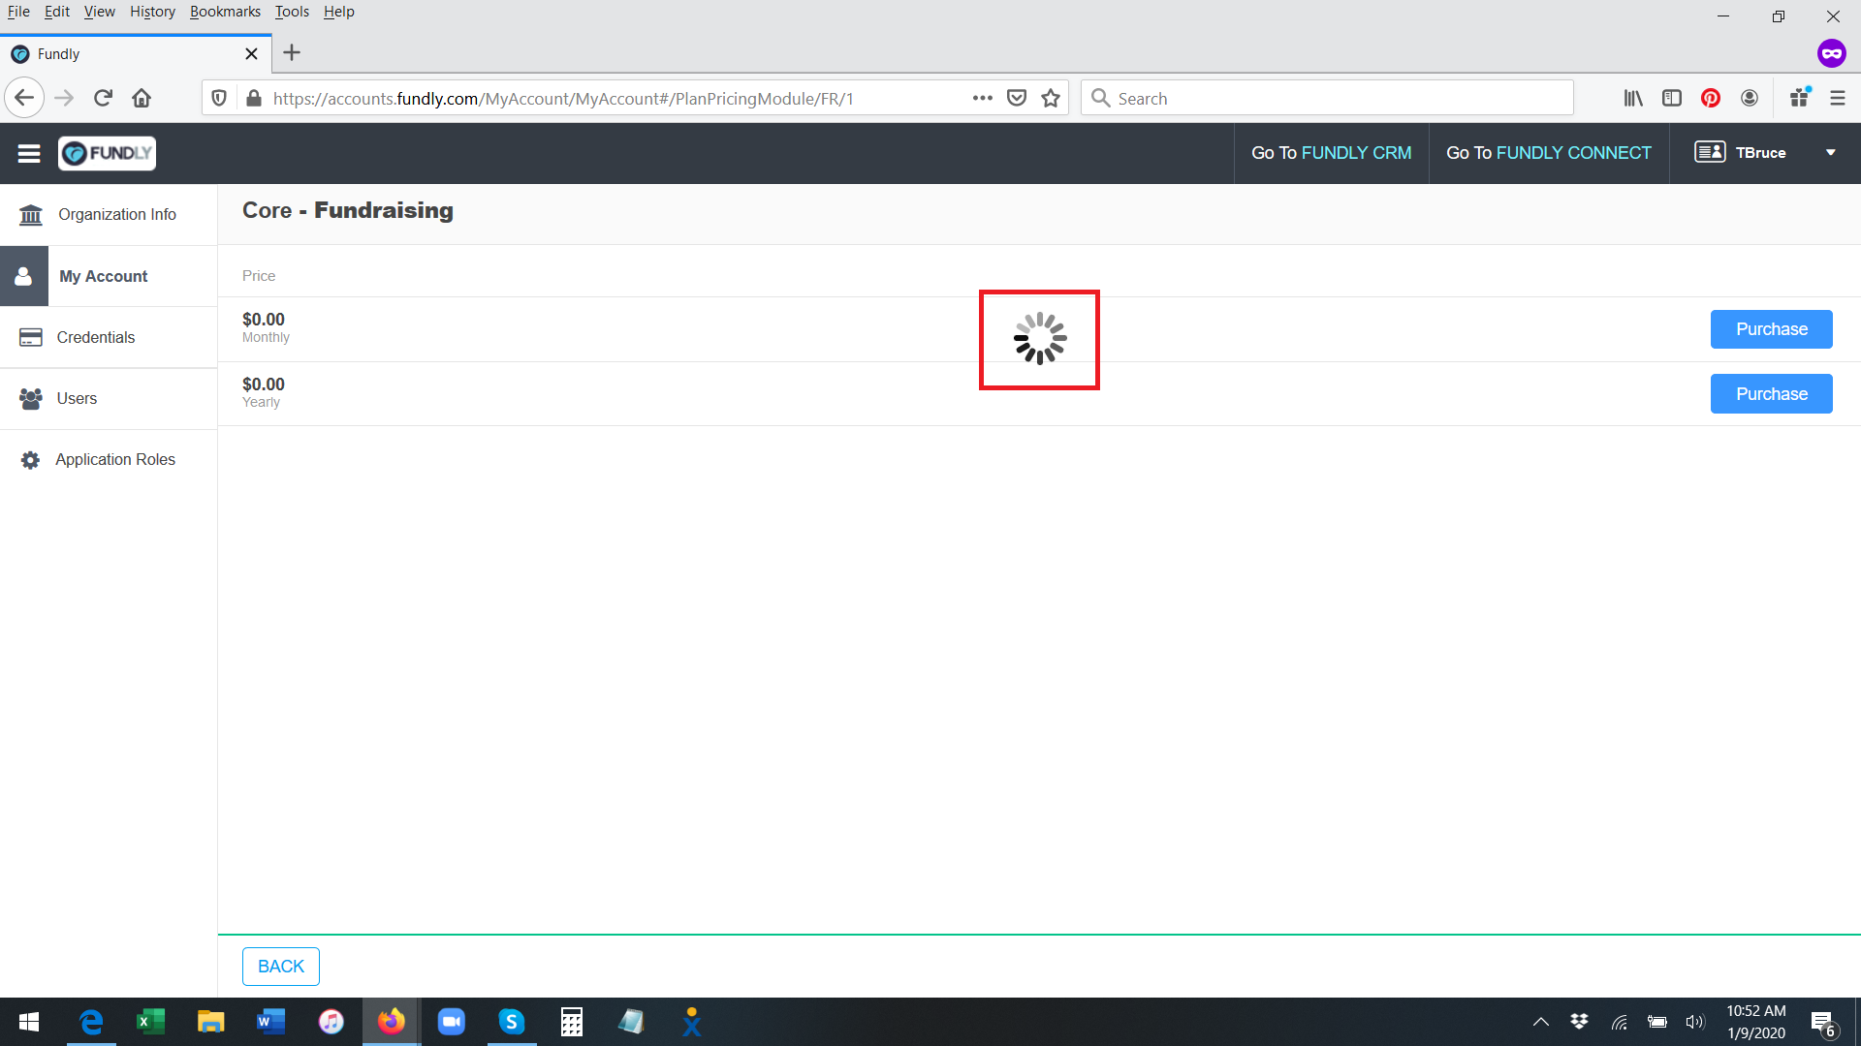Launch Microsoft Edge from taskbar
Image resolution: width=1861 pixels, height=1046 pixels.
(x=91, y=1022)
